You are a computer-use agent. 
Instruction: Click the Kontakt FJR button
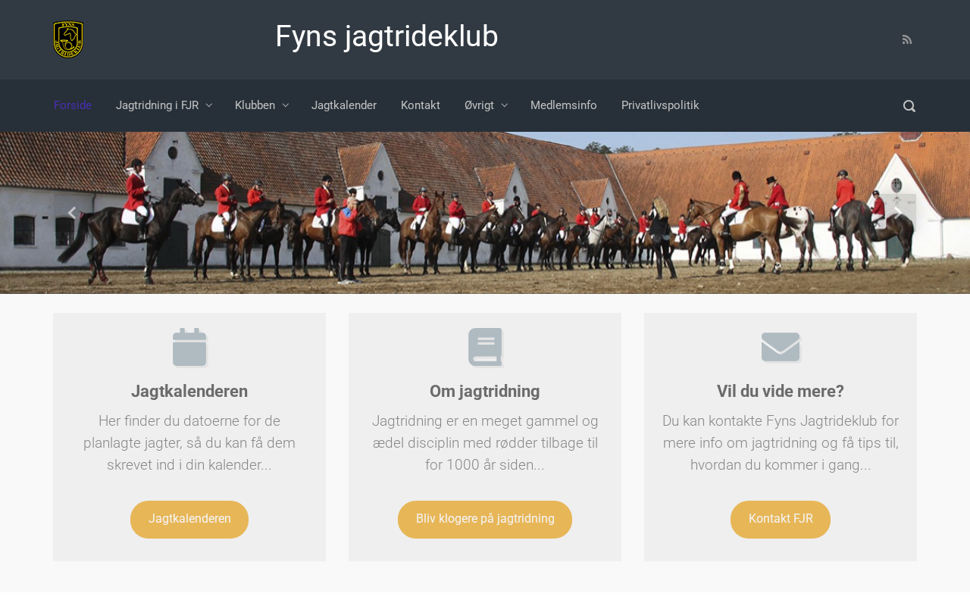(781, 520)
